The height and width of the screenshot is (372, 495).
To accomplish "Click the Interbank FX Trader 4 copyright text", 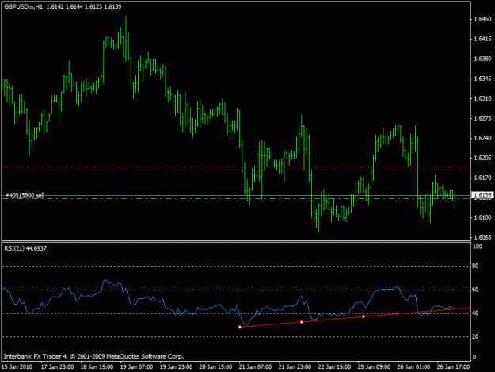I will click(93, 356).
